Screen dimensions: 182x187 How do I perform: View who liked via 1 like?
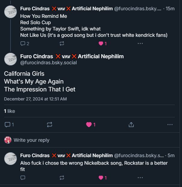[x=9, y=111]
